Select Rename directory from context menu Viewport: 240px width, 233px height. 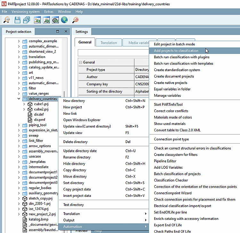pos(77,157)
